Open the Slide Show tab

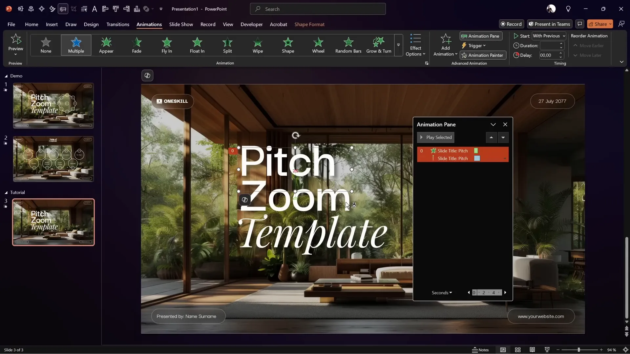[x=181, y=24]
